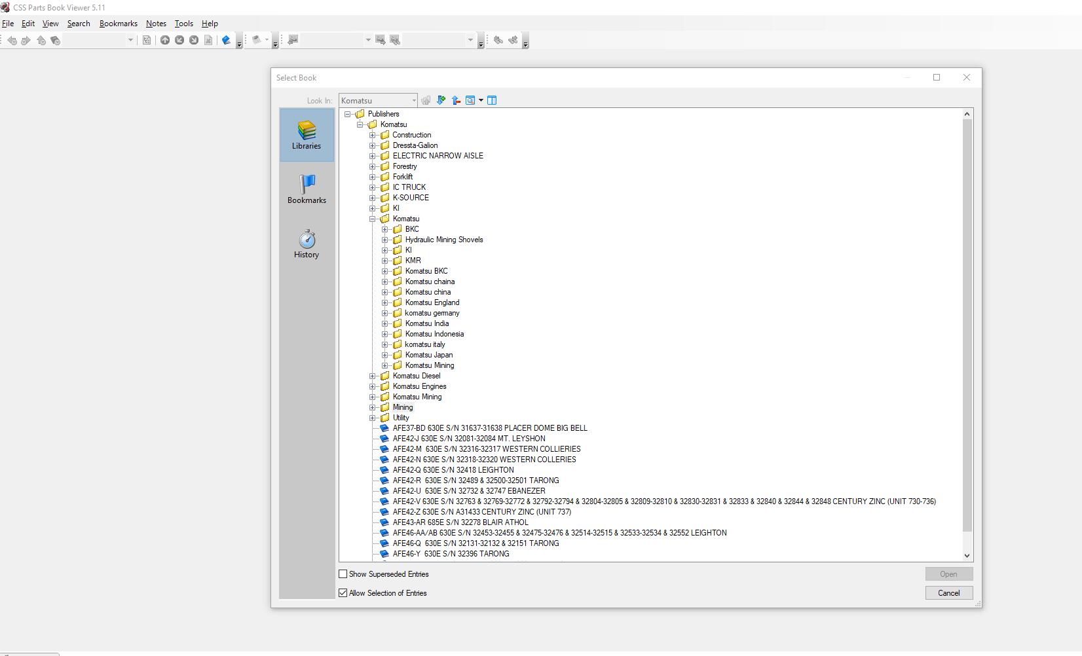The width and height of the screenshot is (1082, 656).
Task: Click the search/find icon in the dialog toolbar
Action: pos(470,100)
